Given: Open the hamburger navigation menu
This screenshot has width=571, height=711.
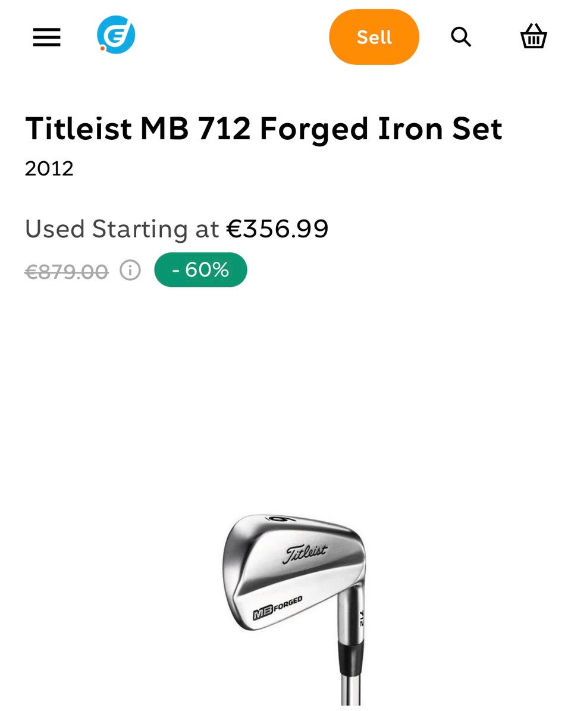Looking at the screenshot, I should (46, 37).
